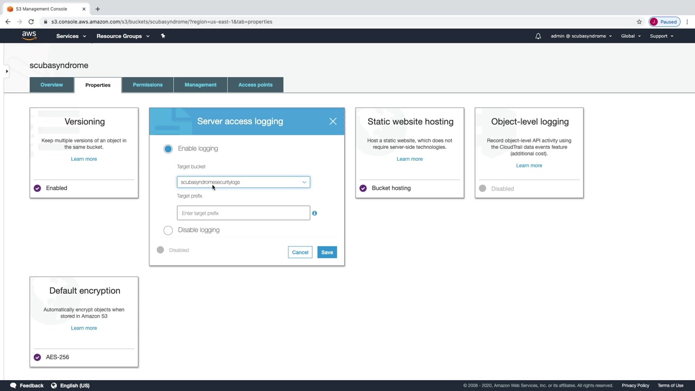
Task: Click the site lock icon in address bar
Action: pyautogui.click(x=46, y=22)
